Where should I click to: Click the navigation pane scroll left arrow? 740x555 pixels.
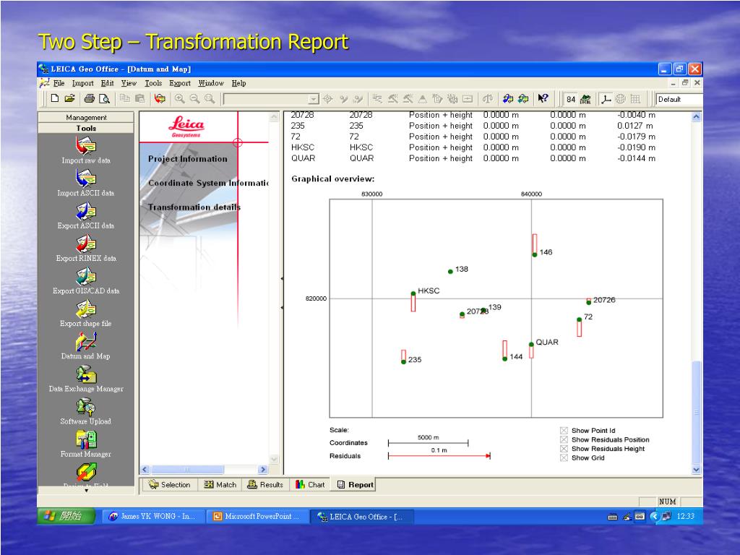tap(145, 470)
